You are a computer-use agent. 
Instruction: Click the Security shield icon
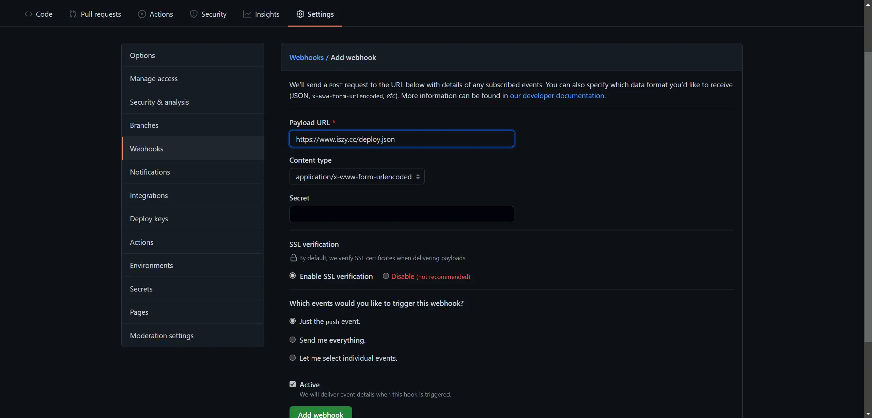pos(194,14)
